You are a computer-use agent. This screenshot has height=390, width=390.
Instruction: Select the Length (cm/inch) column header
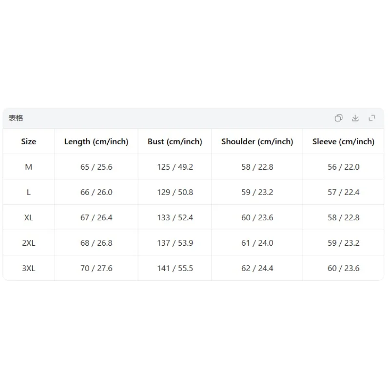96,141
